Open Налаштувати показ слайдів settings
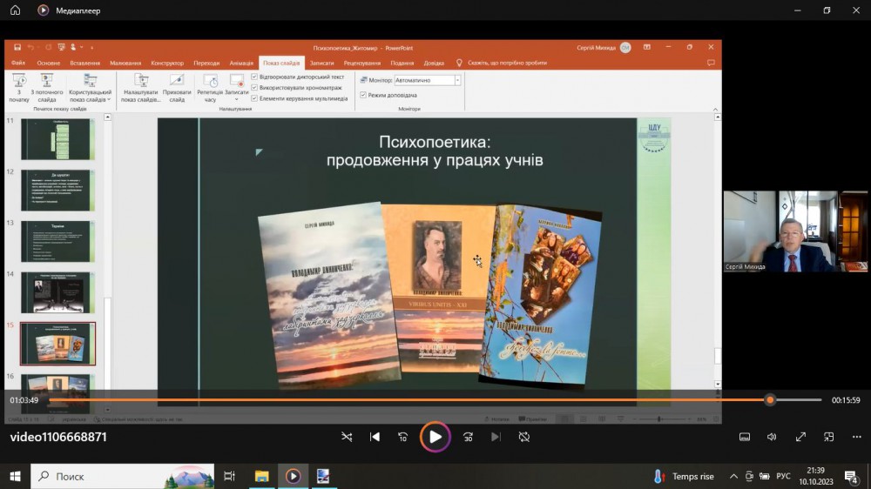871x489 pixels. (x=141, y=88)
